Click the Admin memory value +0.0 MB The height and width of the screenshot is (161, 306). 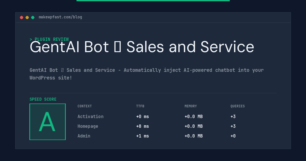194,136
